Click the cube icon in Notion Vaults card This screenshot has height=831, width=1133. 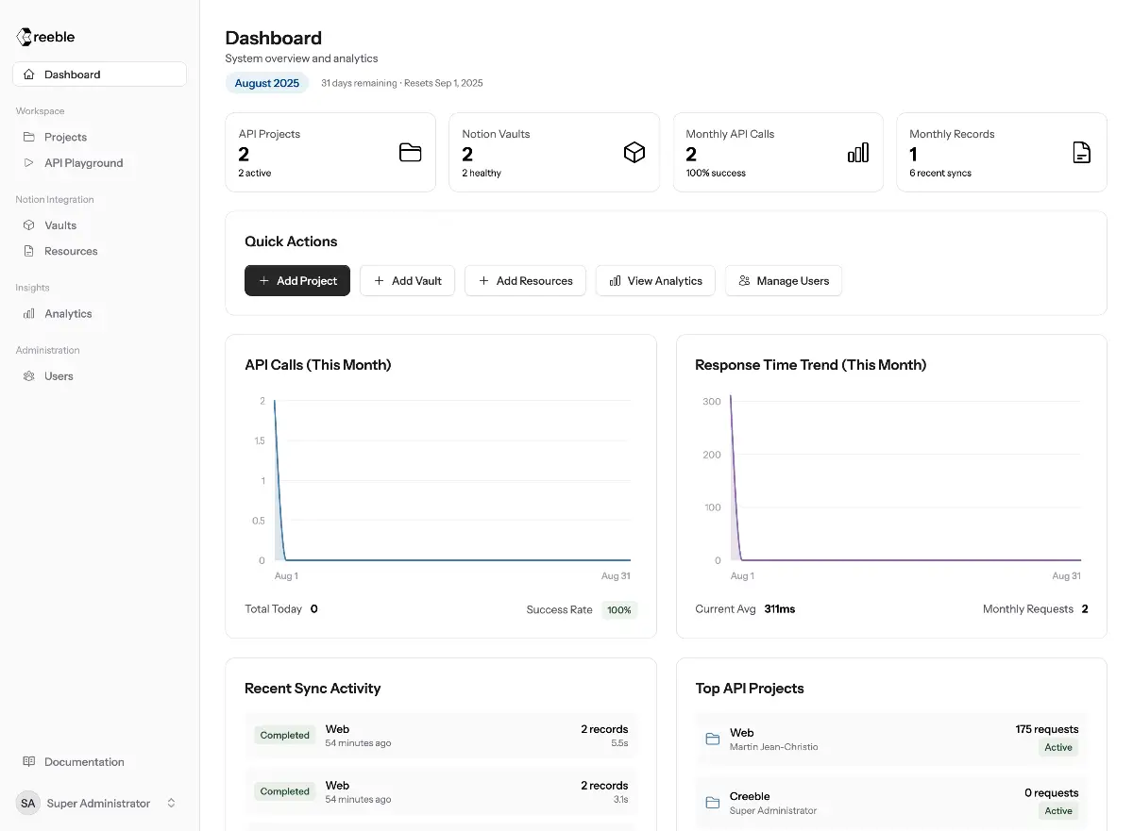click(634, 153)
